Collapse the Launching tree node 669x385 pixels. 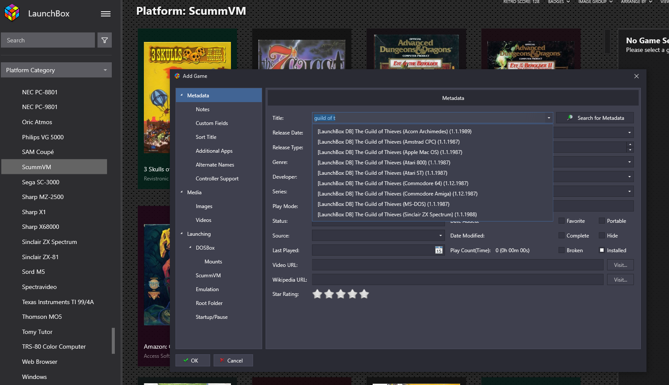tap(182, 234)
